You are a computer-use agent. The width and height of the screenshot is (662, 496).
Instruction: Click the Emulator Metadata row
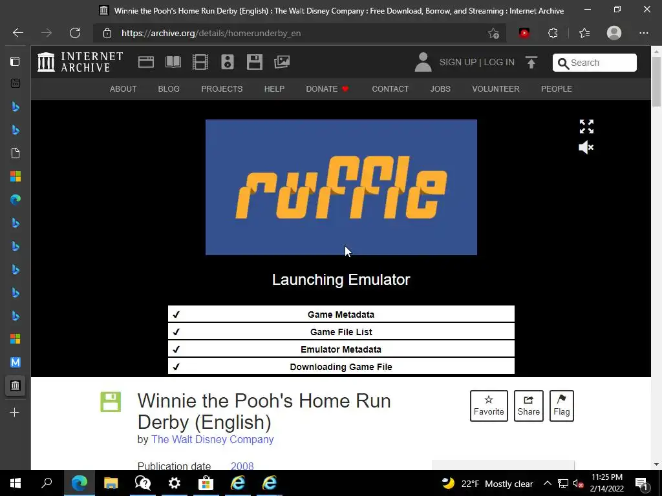click(x=341, y=349)
